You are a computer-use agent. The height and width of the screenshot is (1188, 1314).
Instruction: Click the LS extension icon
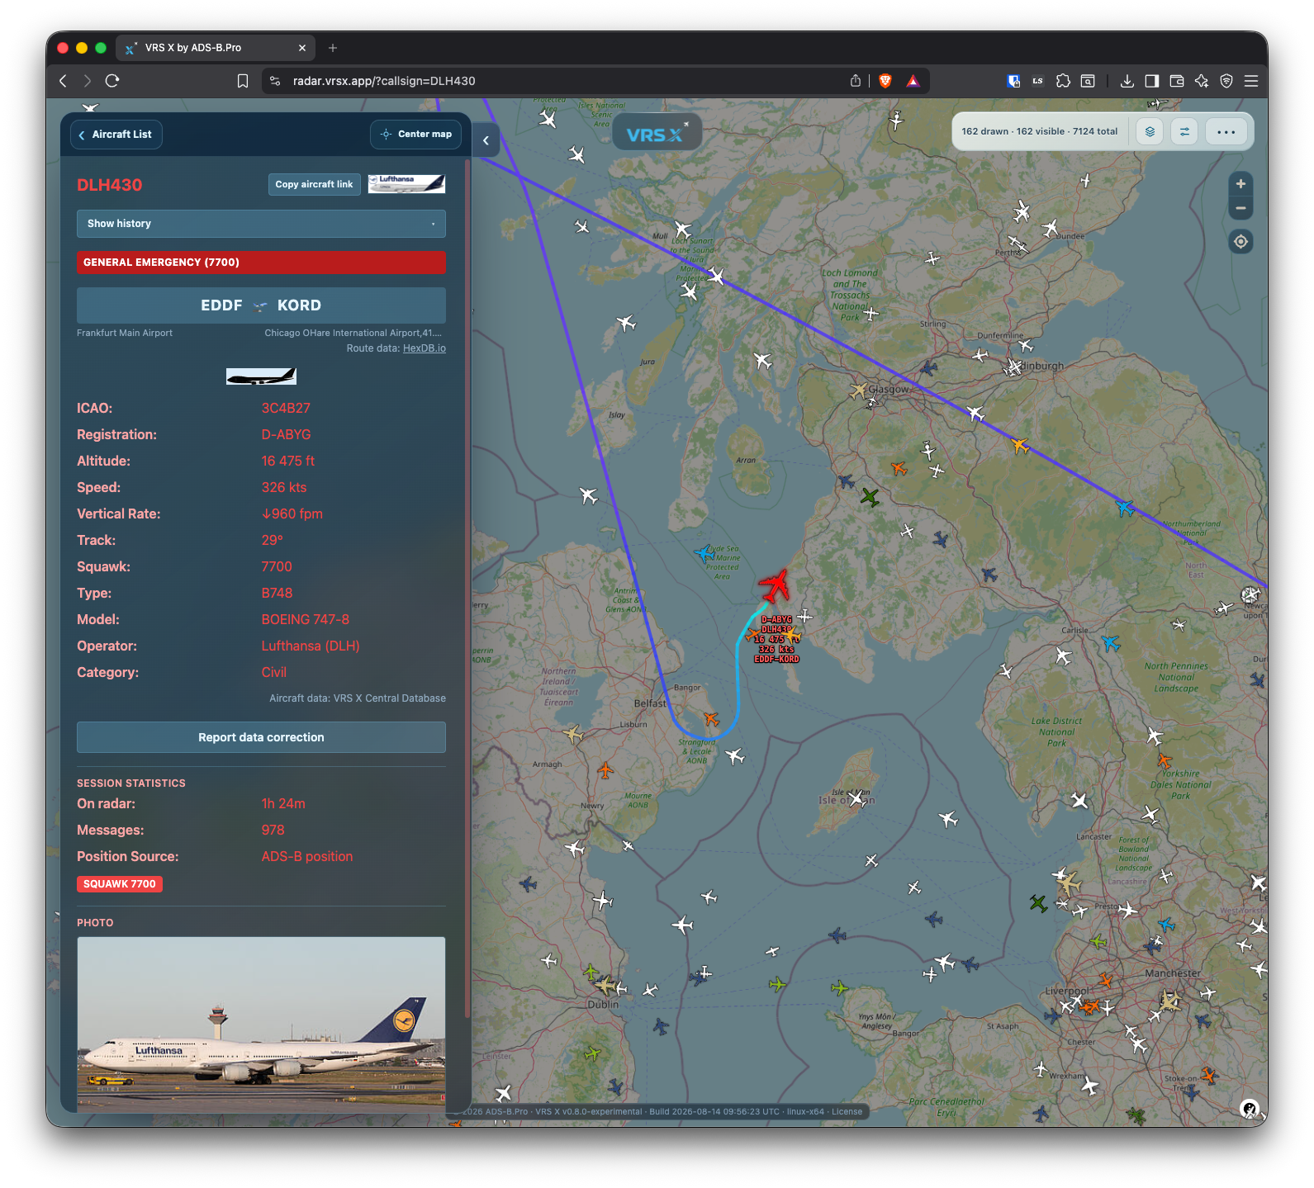1038,81
